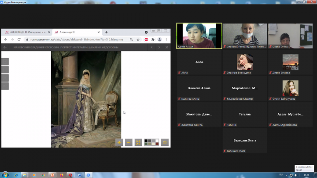This screenshot has height=178, width=317.
Task: Pick the dark red background swatch in the viewer
Action: (x=157, y=144)
